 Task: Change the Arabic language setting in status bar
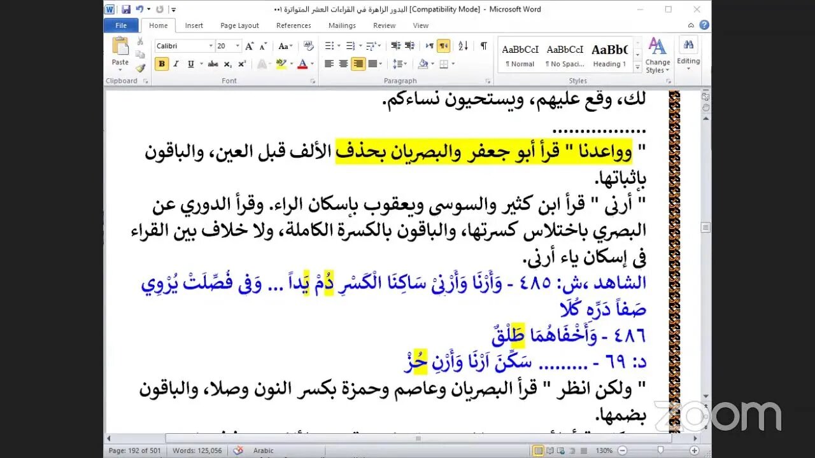[x=264, y=451]
